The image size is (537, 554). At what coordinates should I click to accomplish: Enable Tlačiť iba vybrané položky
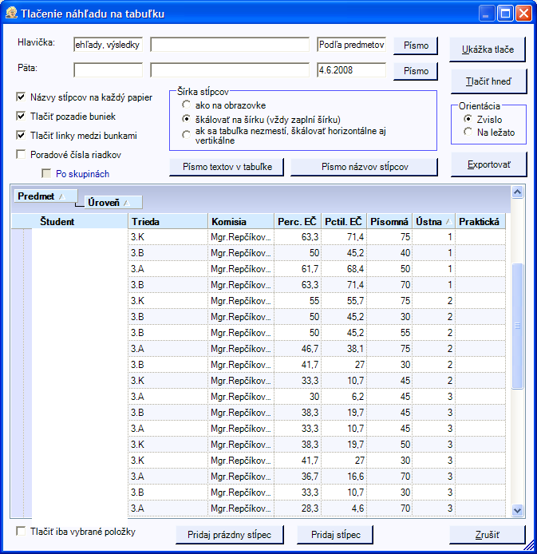(21, 531)
